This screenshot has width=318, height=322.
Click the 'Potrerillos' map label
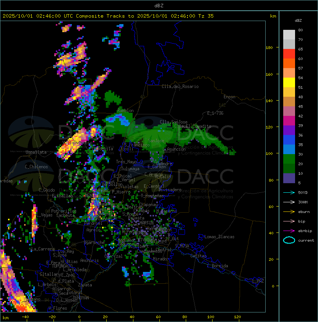pyautogui.click(x=64, y=211)
